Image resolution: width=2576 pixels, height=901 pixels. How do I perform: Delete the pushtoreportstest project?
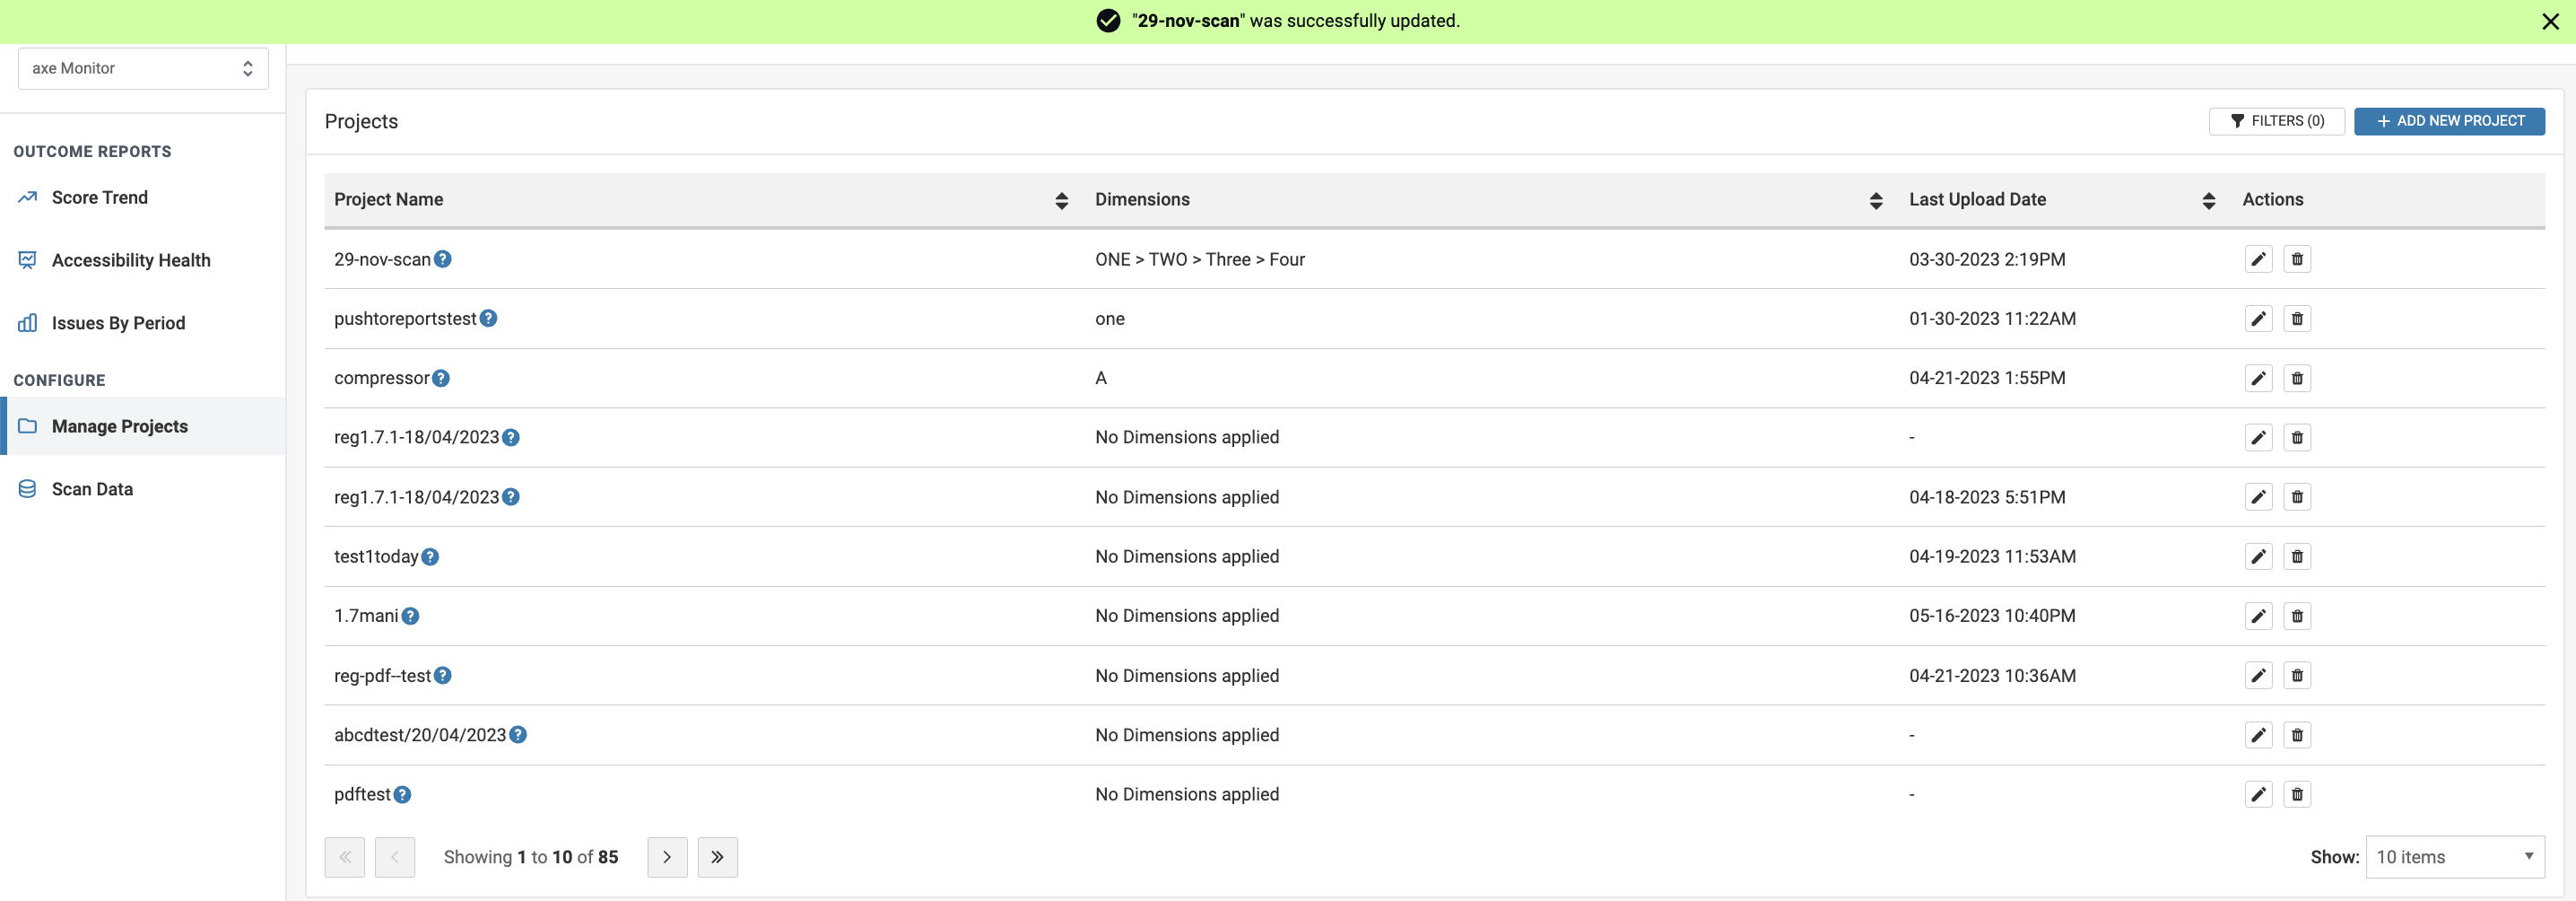(x=2297, y=319)
